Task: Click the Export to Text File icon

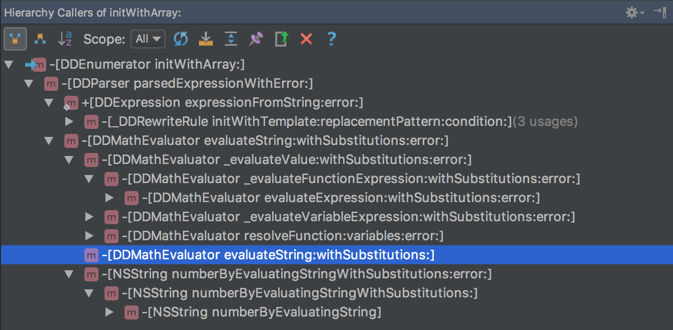Action: [281, 39]
